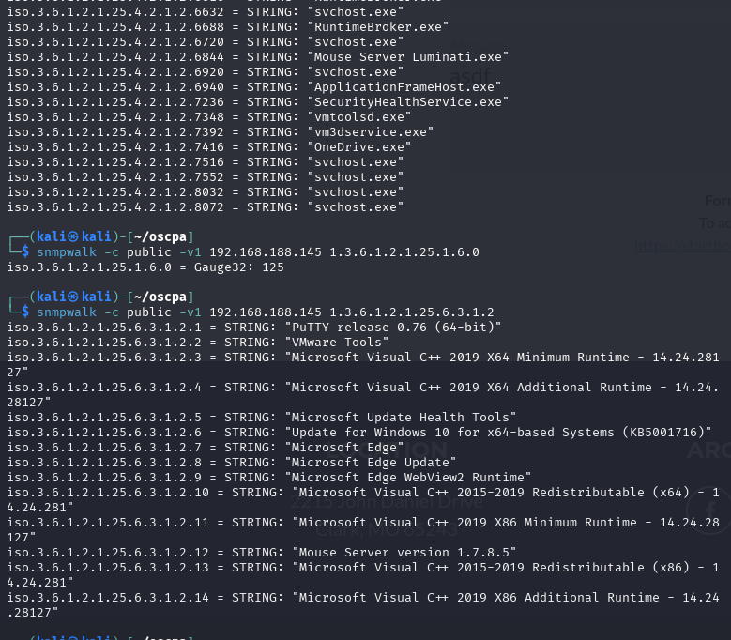Click the vm3dservice.exe process entry
Screen dimensions: 731x640
pyautogui.click(x=220, y=132)
